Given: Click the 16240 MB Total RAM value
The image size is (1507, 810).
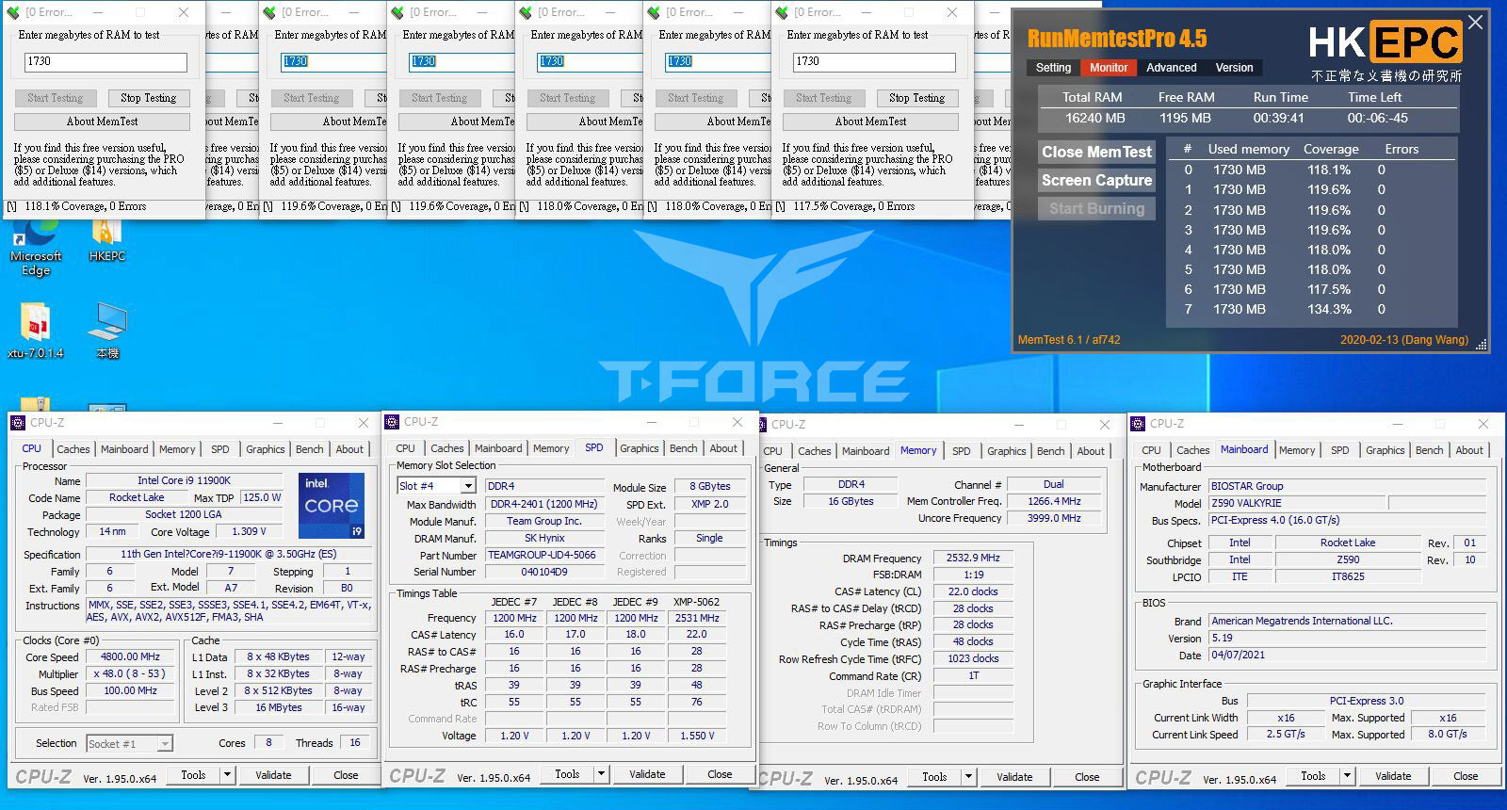Looking at the screenshot, I should click(x=1094, y=118).
